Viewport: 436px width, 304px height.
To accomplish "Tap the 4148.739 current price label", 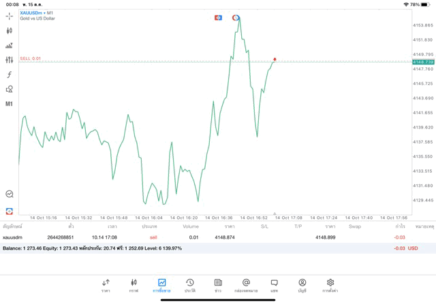I will [x=422, y=62].
